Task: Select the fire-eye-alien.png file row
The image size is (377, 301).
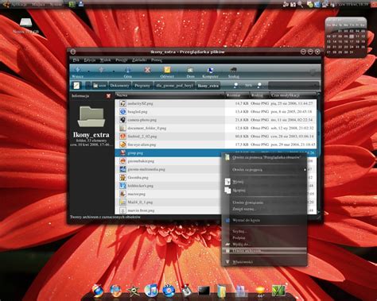Action: coord(216,145)
